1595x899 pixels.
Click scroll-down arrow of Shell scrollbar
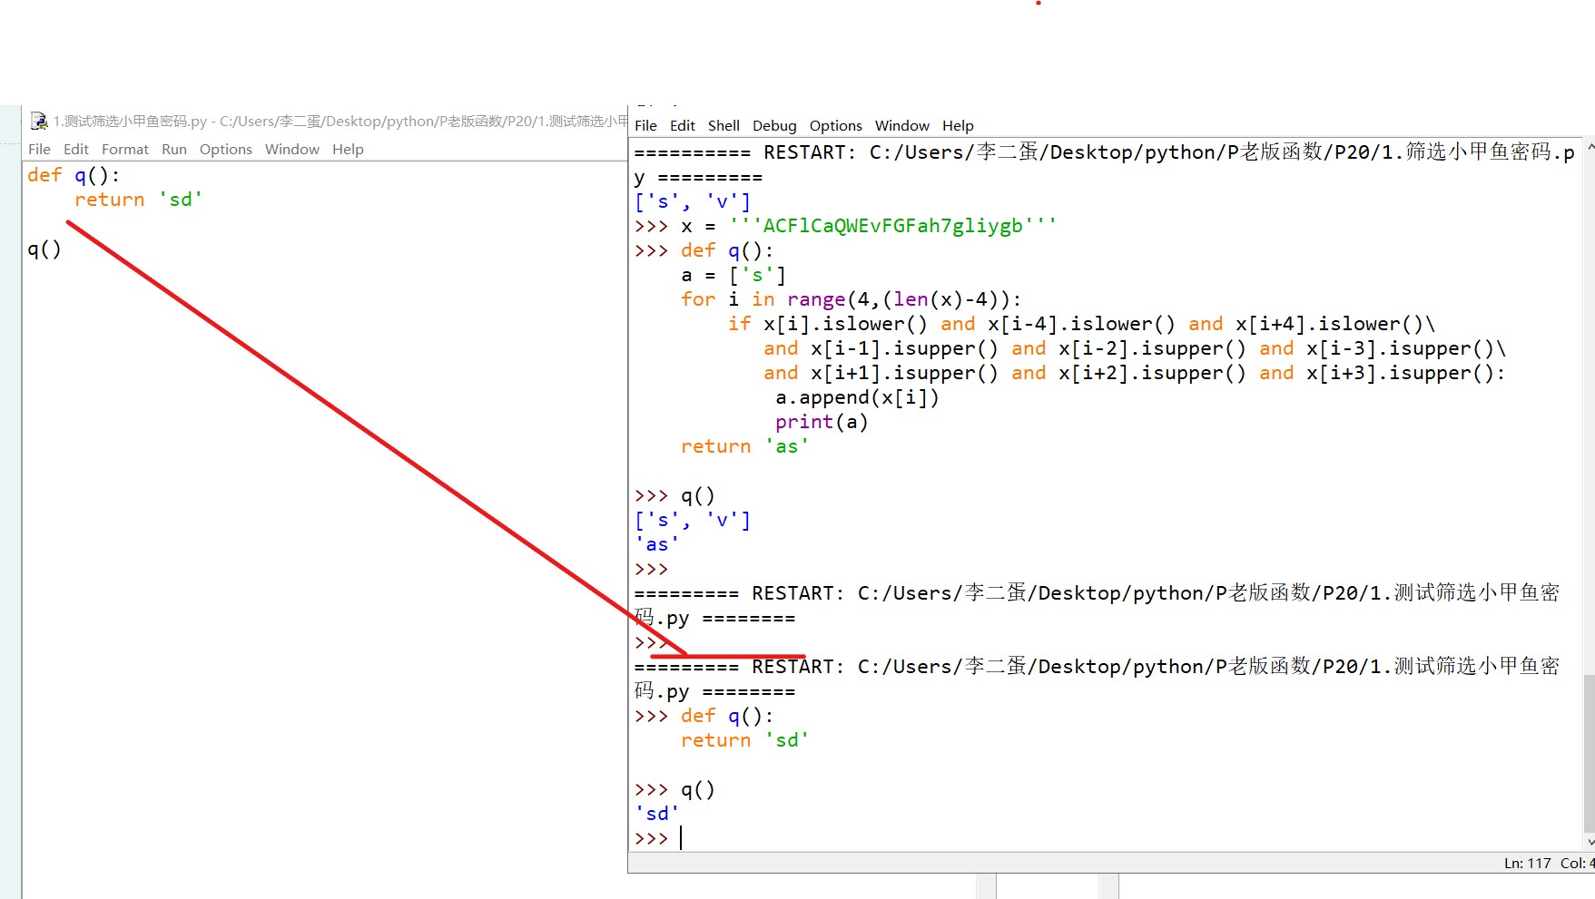pyautogui.click(x=1590, y=842)
